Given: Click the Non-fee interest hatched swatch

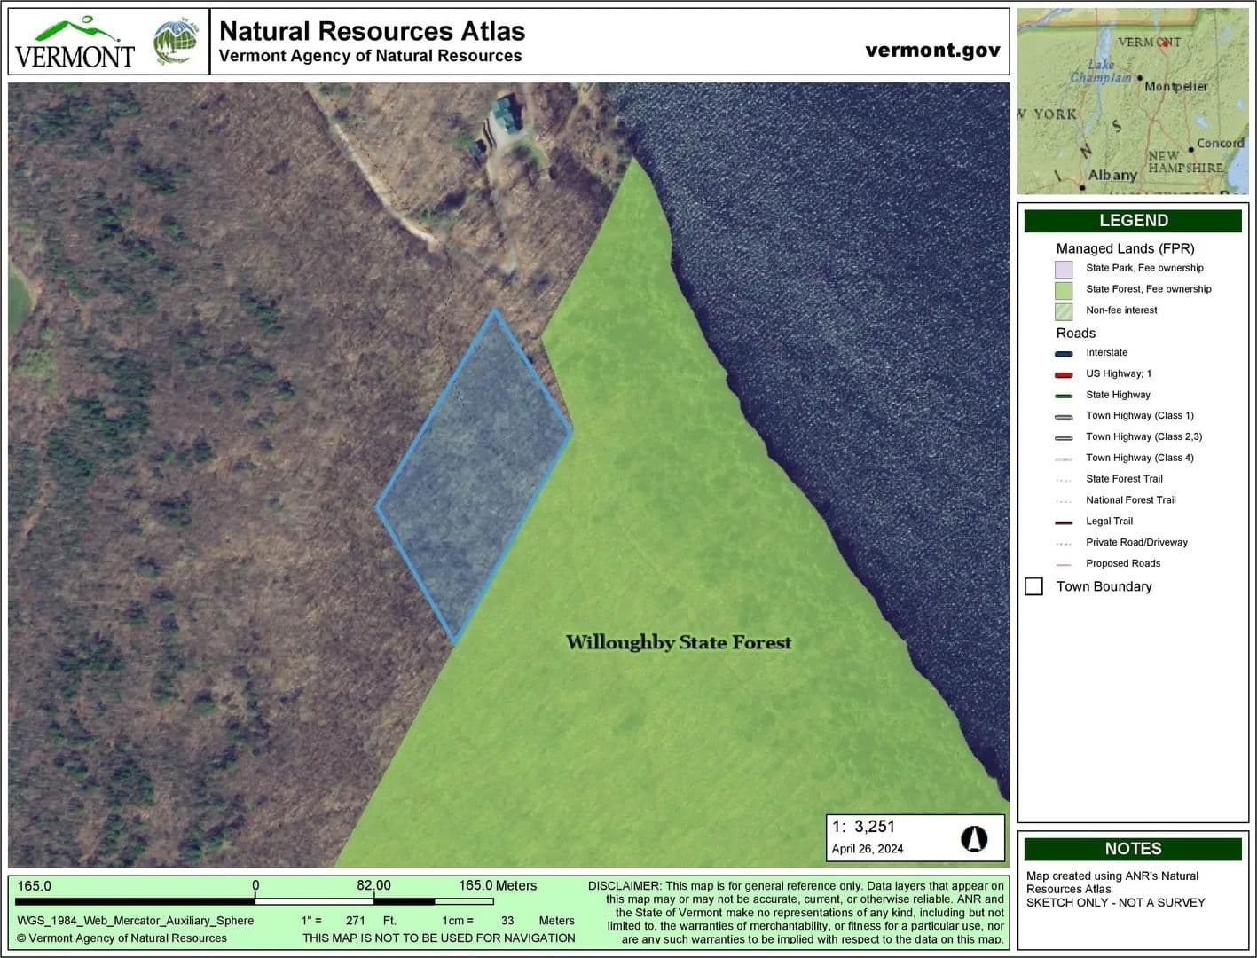Looking at the screenshot, I should click(1064, 311).
